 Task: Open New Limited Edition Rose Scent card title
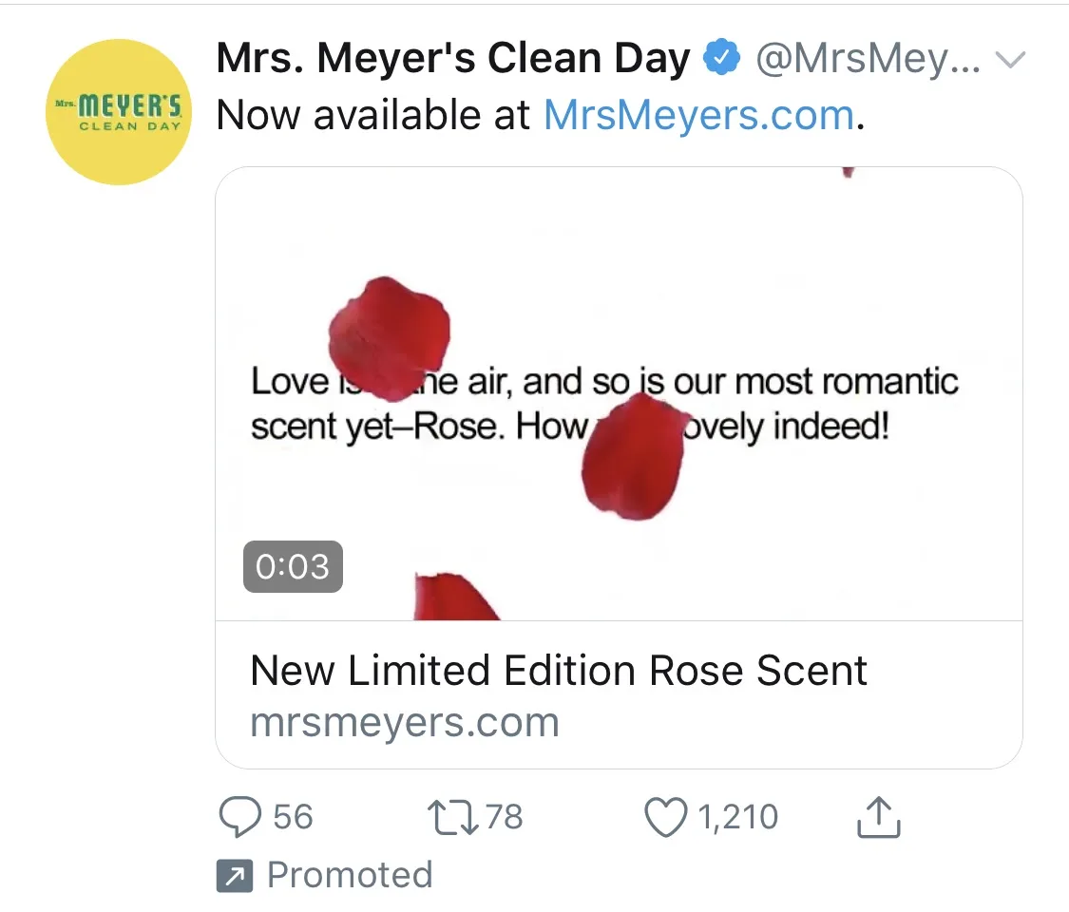[559, 671]
